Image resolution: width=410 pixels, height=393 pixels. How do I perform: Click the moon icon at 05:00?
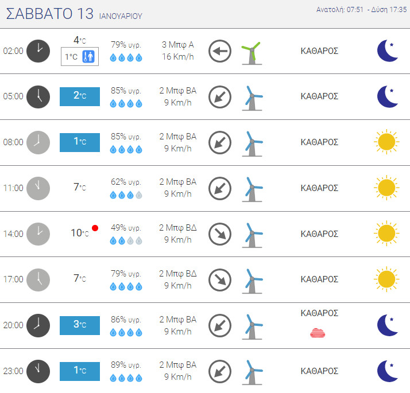coord(386,96)
